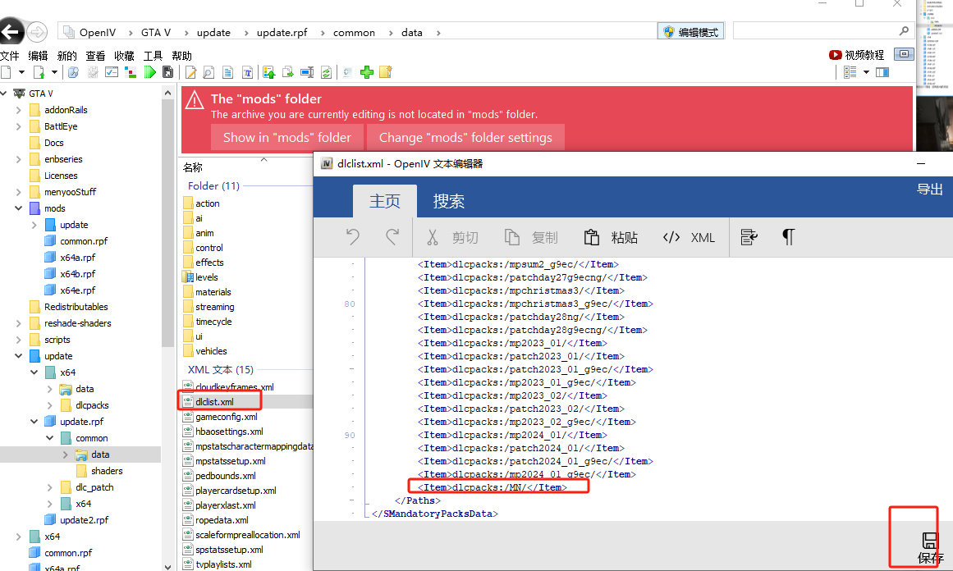Collapse the update.rpf tree node
The width and height of the screenshot is (953, 571).
coord(34,422)
